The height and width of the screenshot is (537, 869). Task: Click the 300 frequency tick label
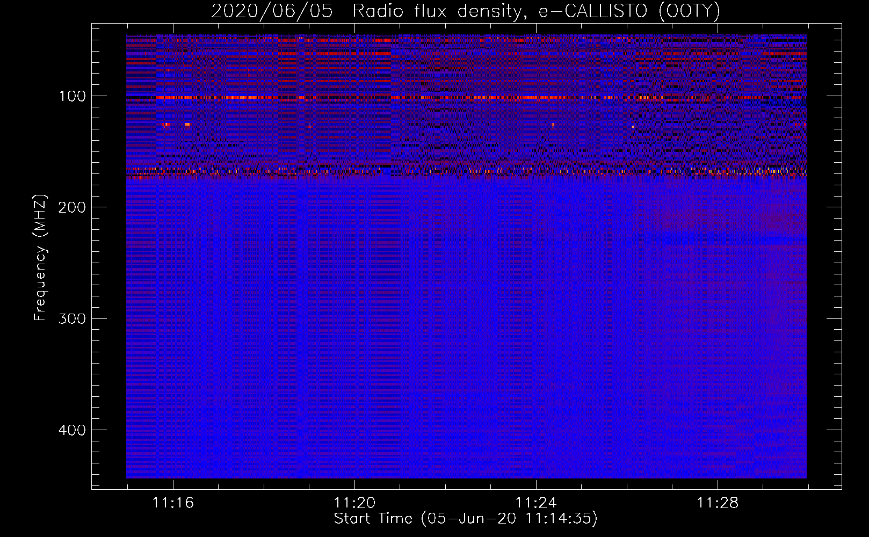tap(71, 319)
